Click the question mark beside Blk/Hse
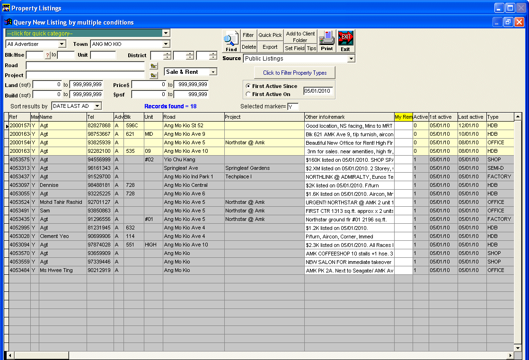This screenshot has width=529, height=360. coord(48,55)
